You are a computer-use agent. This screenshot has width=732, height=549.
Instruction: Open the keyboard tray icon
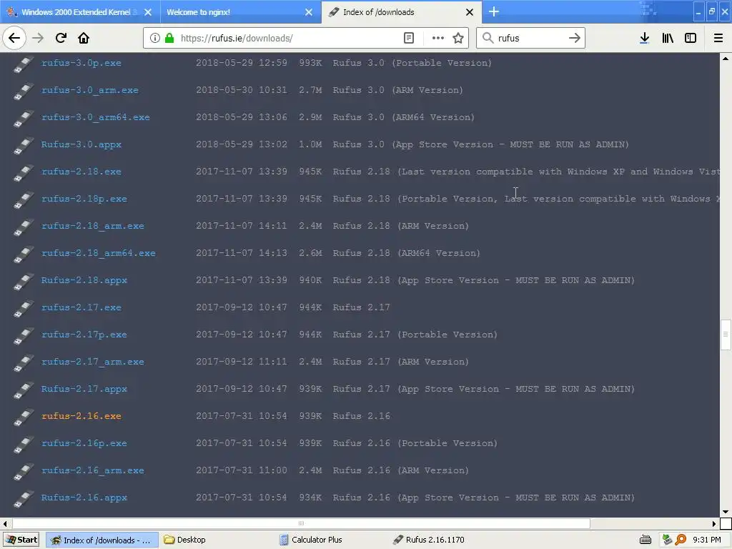click(646, 540)
